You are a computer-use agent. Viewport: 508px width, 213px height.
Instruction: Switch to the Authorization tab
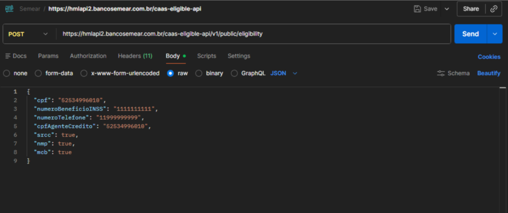pos(88,56)
